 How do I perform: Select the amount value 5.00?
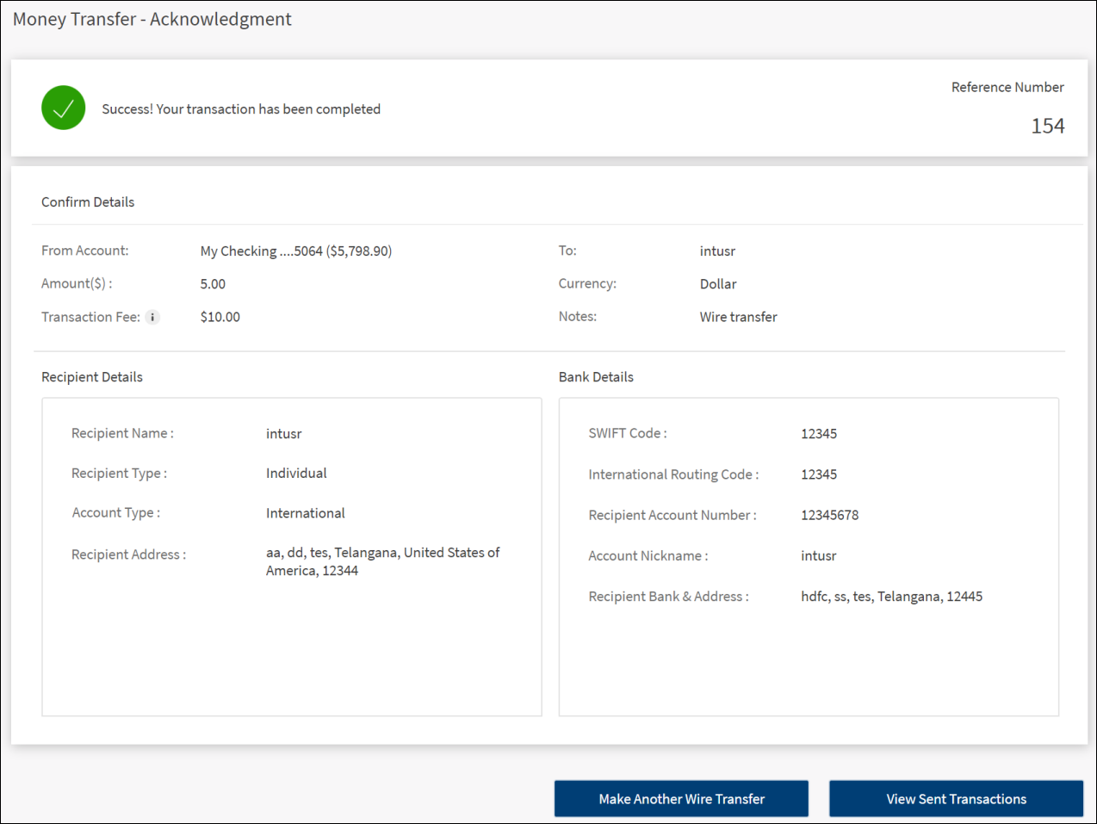tap(213, 284)
